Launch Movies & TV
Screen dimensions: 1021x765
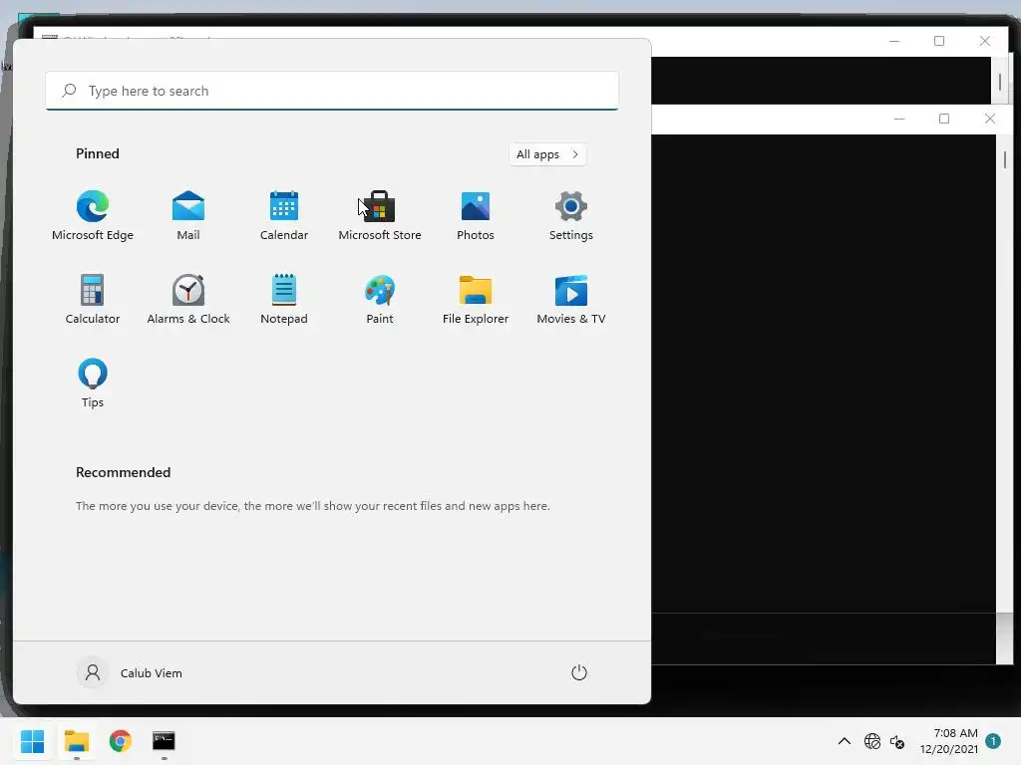(x=571, y=299)
